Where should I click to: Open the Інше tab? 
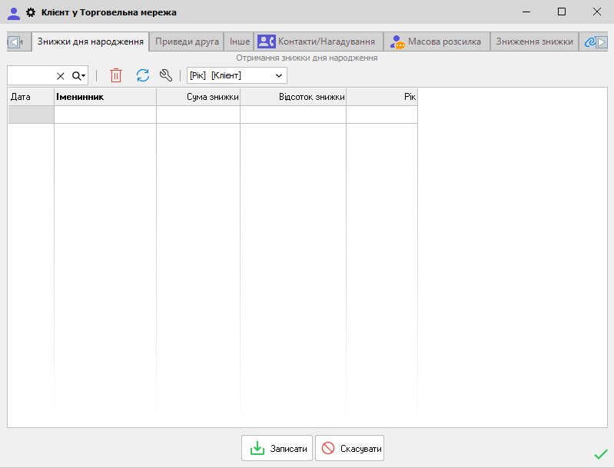coord(240,41)
